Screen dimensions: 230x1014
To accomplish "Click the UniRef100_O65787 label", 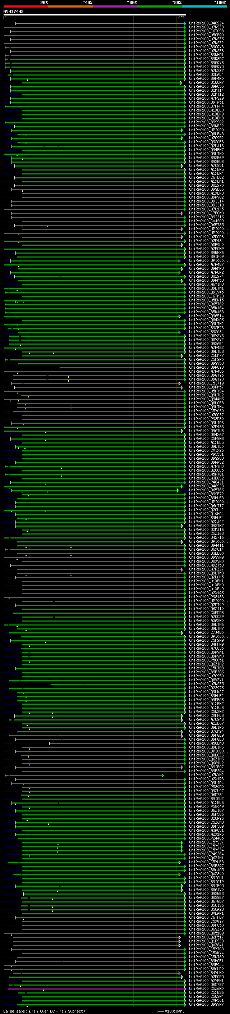I will coord(206,985).
